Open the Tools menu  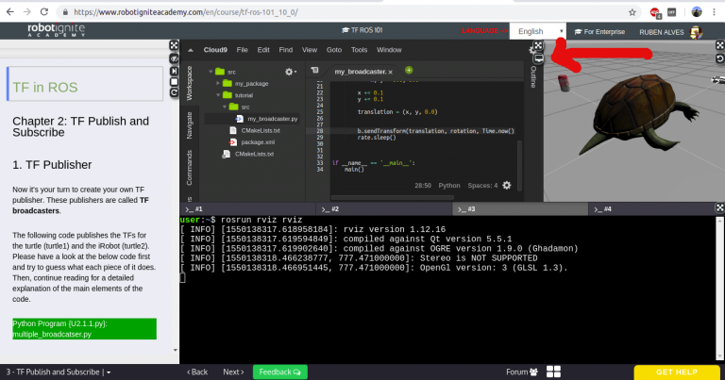[359, 50]
